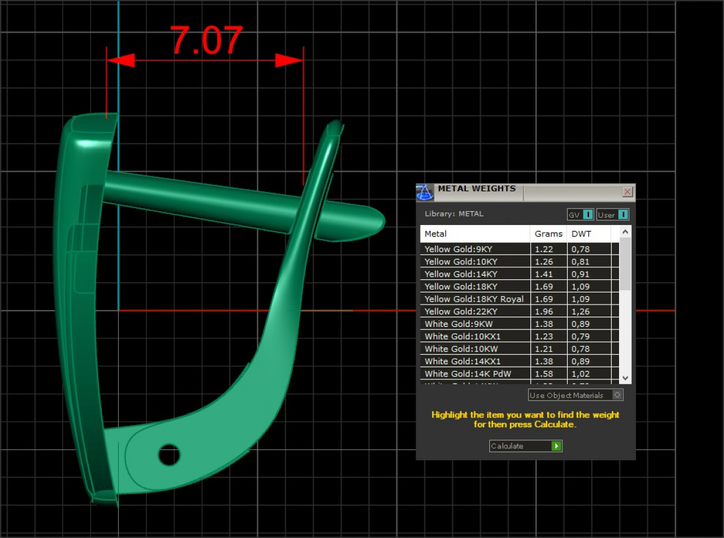Click the DWT column header

coord(588,234)
